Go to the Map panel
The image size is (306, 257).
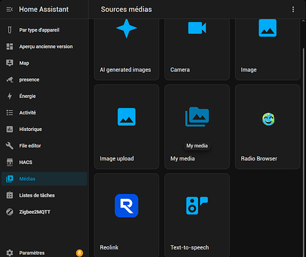point(44,63)
